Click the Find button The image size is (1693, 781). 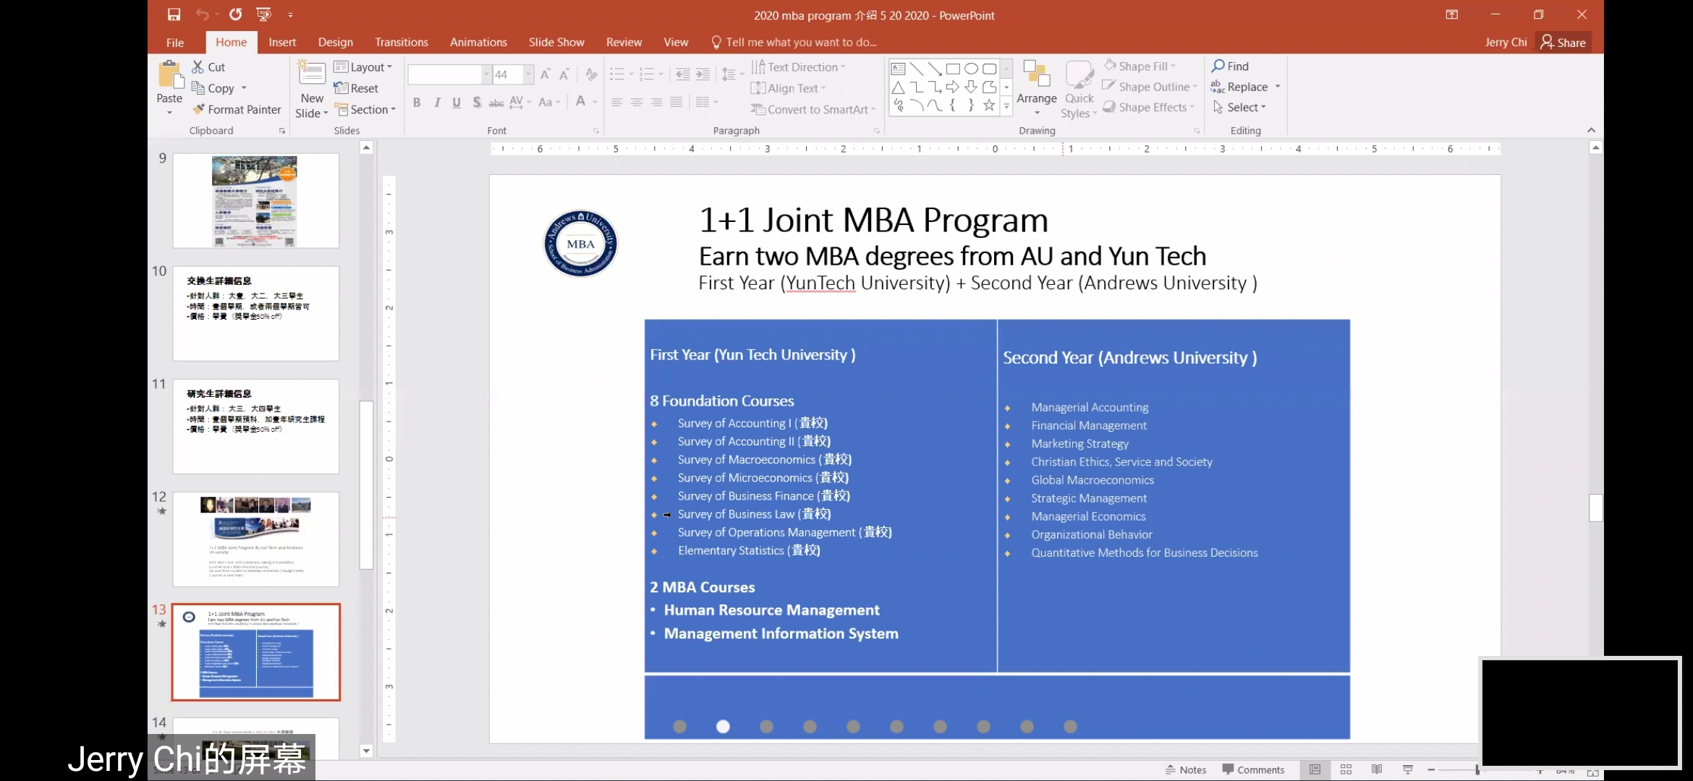1231,66
